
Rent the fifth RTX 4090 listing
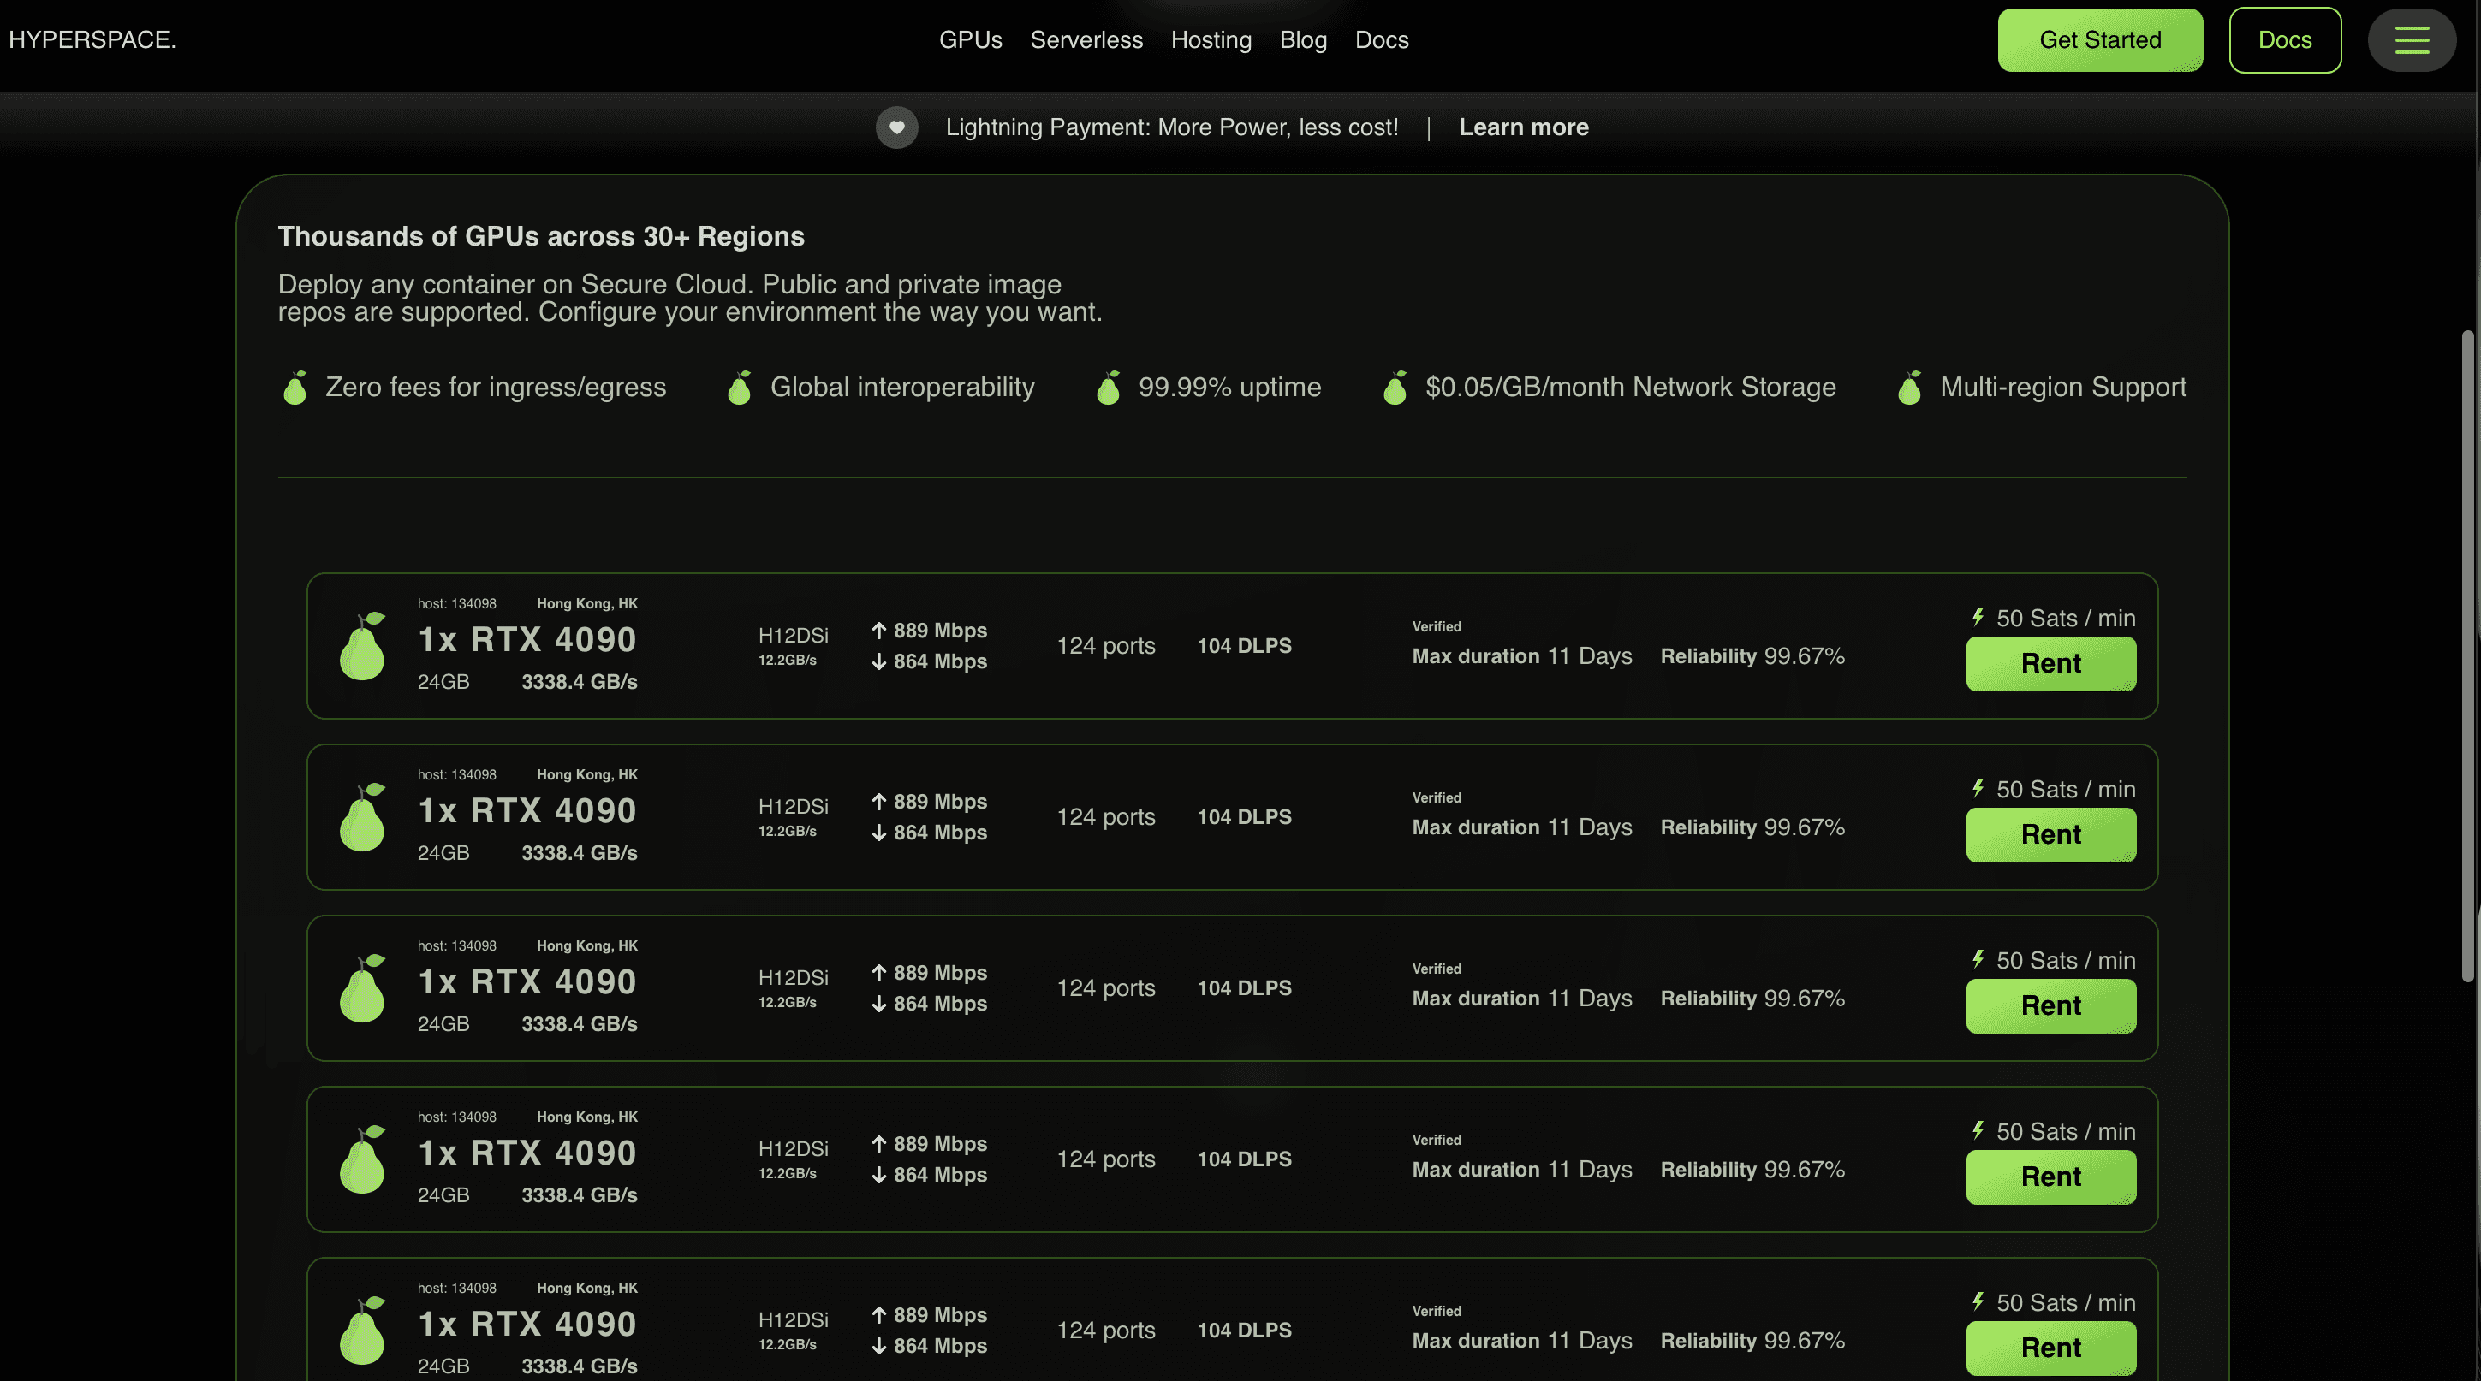(2050, 1348)
